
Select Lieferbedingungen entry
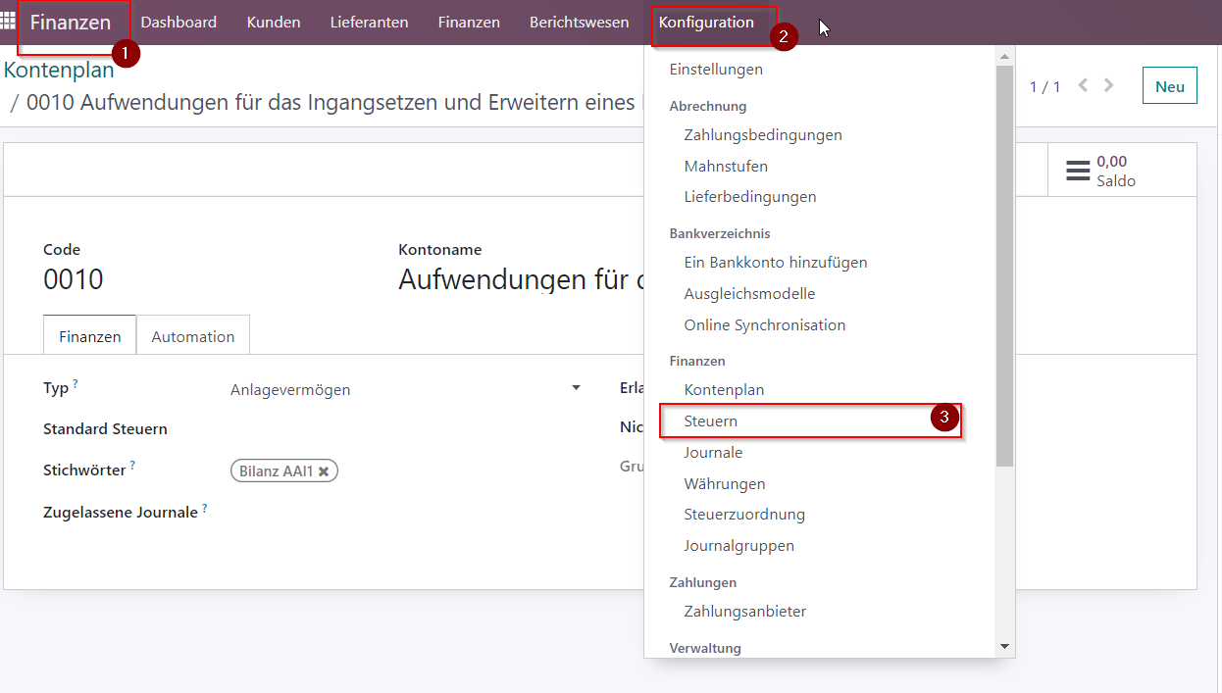click(x=750, y=197)
